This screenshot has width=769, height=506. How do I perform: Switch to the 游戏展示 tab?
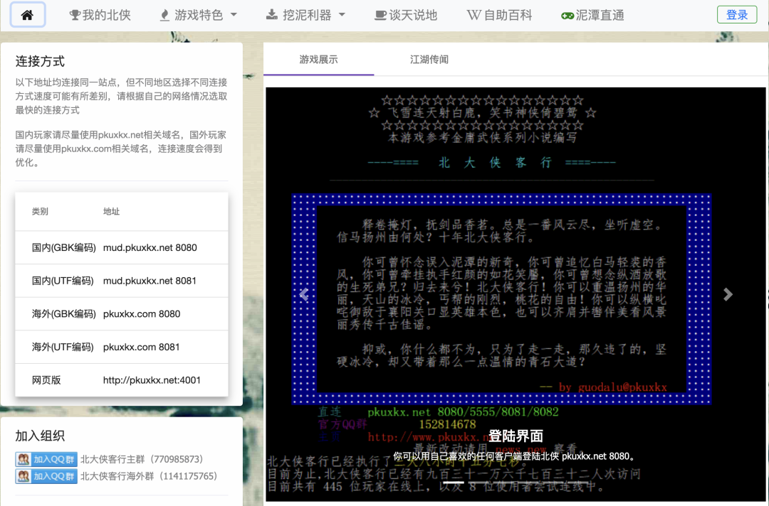(318, 60)
